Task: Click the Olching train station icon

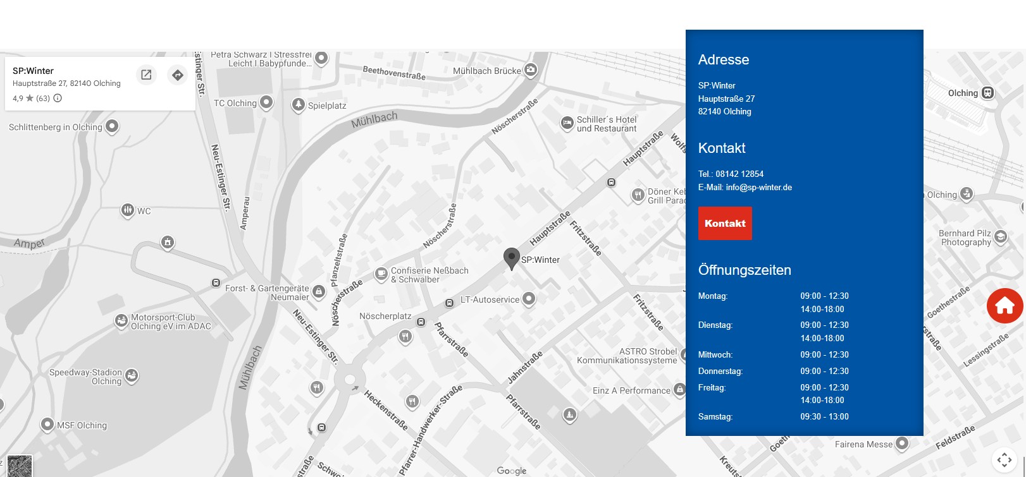Action: pyautogui.click(x=987, y=93)
